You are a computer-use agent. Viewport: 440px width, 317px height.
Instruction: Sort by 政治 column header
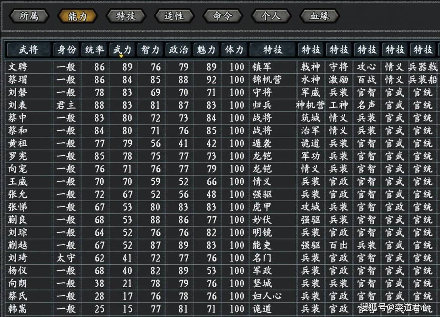click(178, 50)
